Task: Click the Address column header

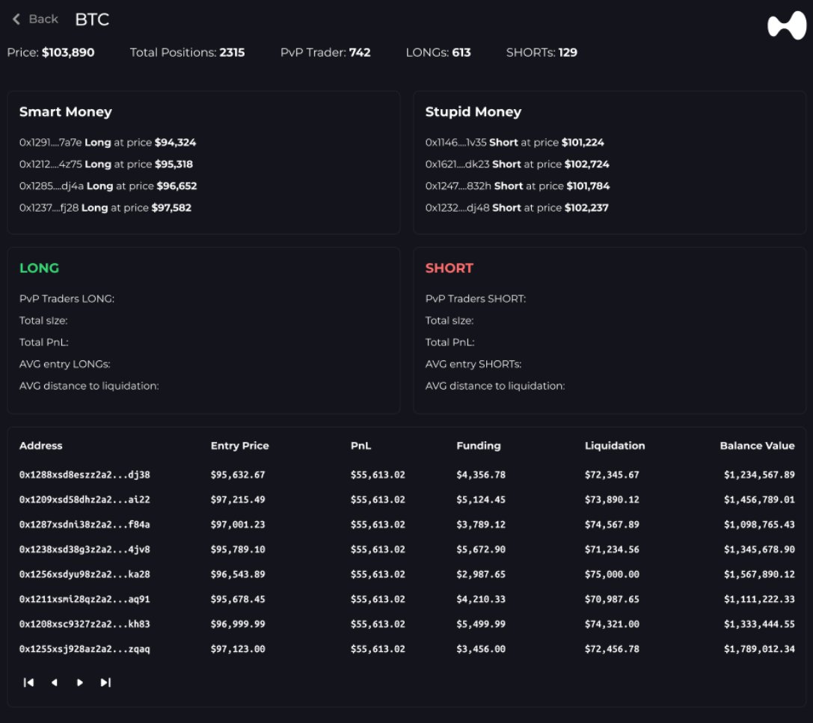Action: pyautogui.click(x=40, y=446)
